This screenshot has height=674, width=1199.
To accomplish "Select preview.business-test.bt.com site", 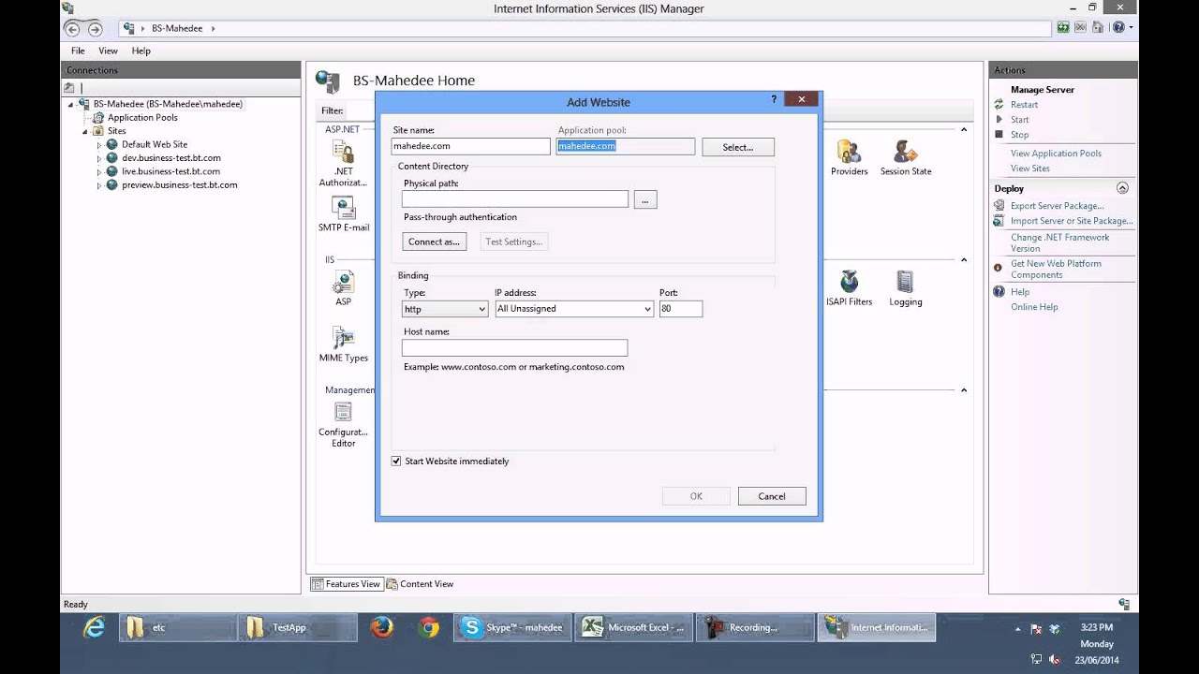I will pyautogui.click(x=179, y=185).
